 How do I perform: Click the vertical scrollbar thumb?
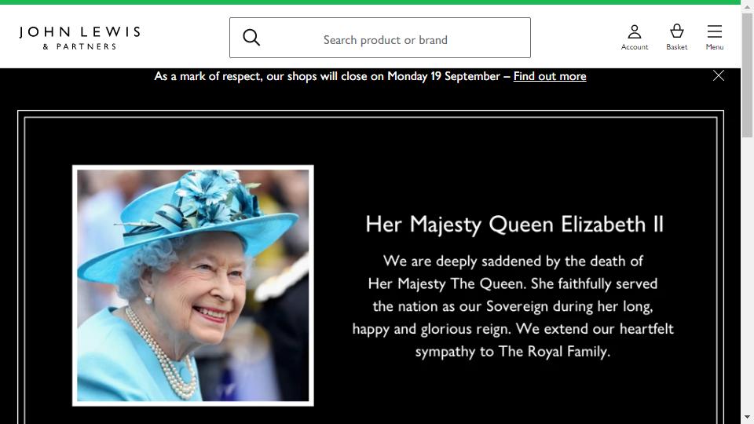(x=747, y=75)
